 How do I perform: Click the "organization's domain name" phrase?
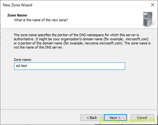pyautogui.click(x=82, y=39)
